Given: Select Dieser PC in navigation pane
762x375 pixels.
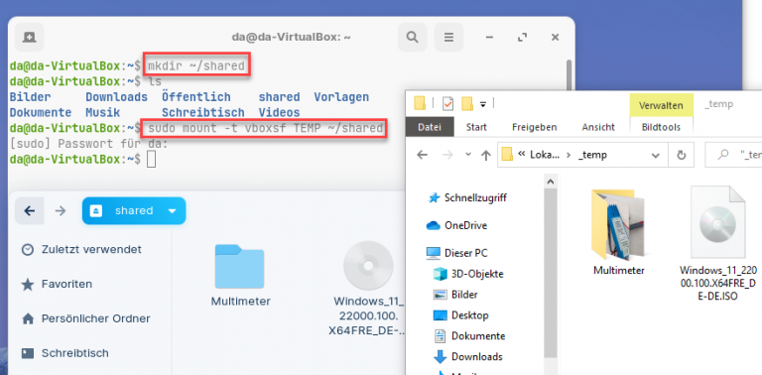Looking at the screenshot, I should click(x=457, y=253).
